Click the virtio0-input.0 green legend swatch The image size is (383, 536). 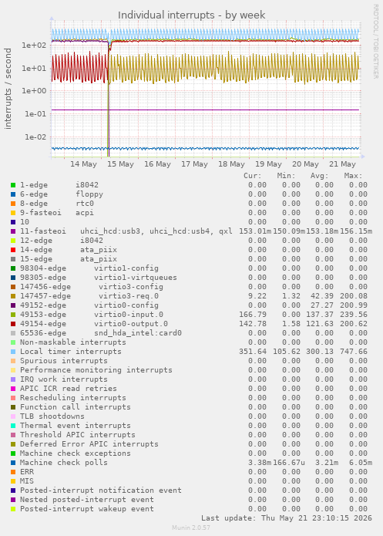13,315
